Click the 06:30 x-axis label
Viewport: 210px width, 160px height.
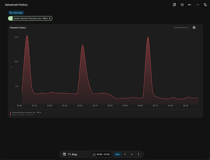[170, 106]
